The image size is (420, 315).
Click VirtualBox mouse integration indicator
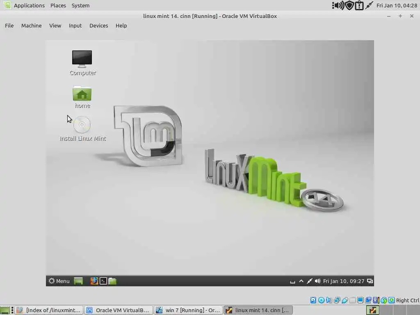[x=384, y=300]
